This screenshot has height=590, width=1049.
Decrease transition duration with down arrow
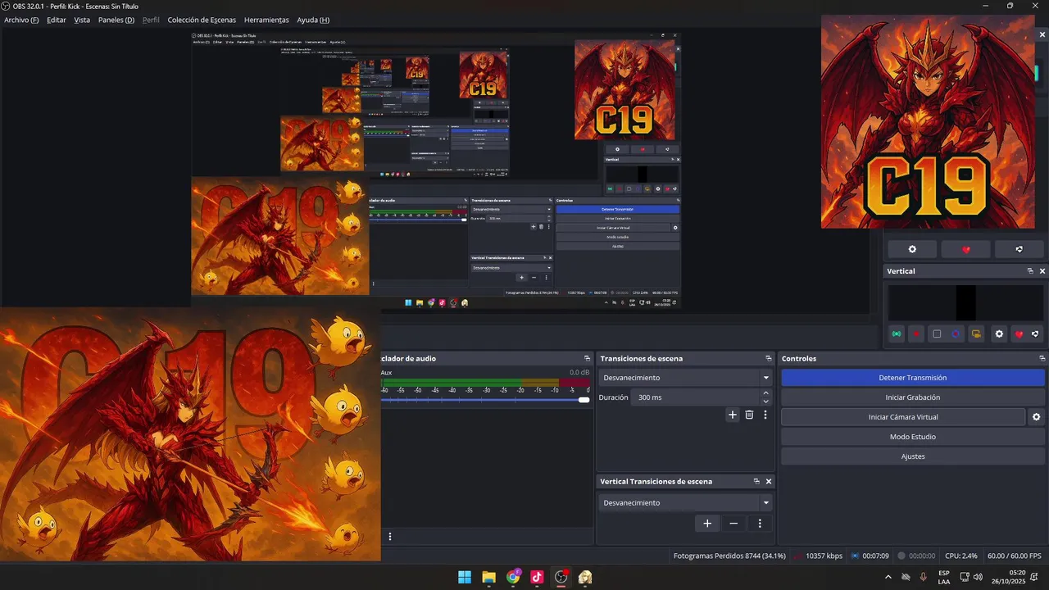766,402
